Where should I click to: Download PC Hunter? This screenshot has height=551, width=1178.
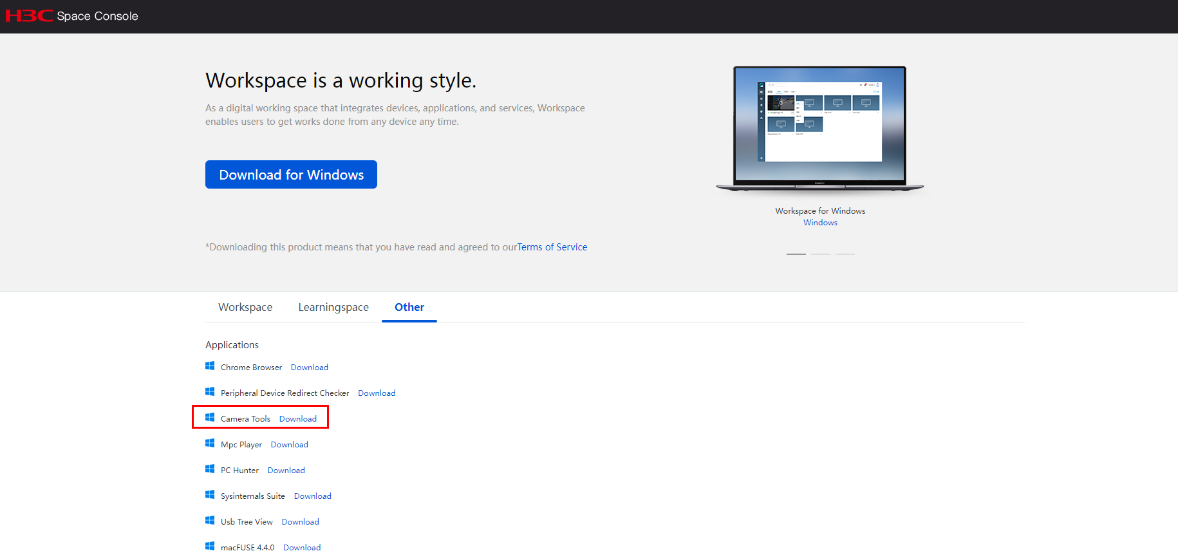tap(286, 471)
